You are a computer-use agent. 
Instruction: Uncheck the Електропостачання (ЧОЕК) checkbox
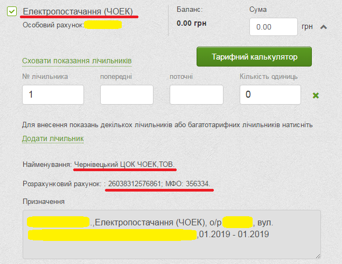pyautogui.click(x=12, y=11)
